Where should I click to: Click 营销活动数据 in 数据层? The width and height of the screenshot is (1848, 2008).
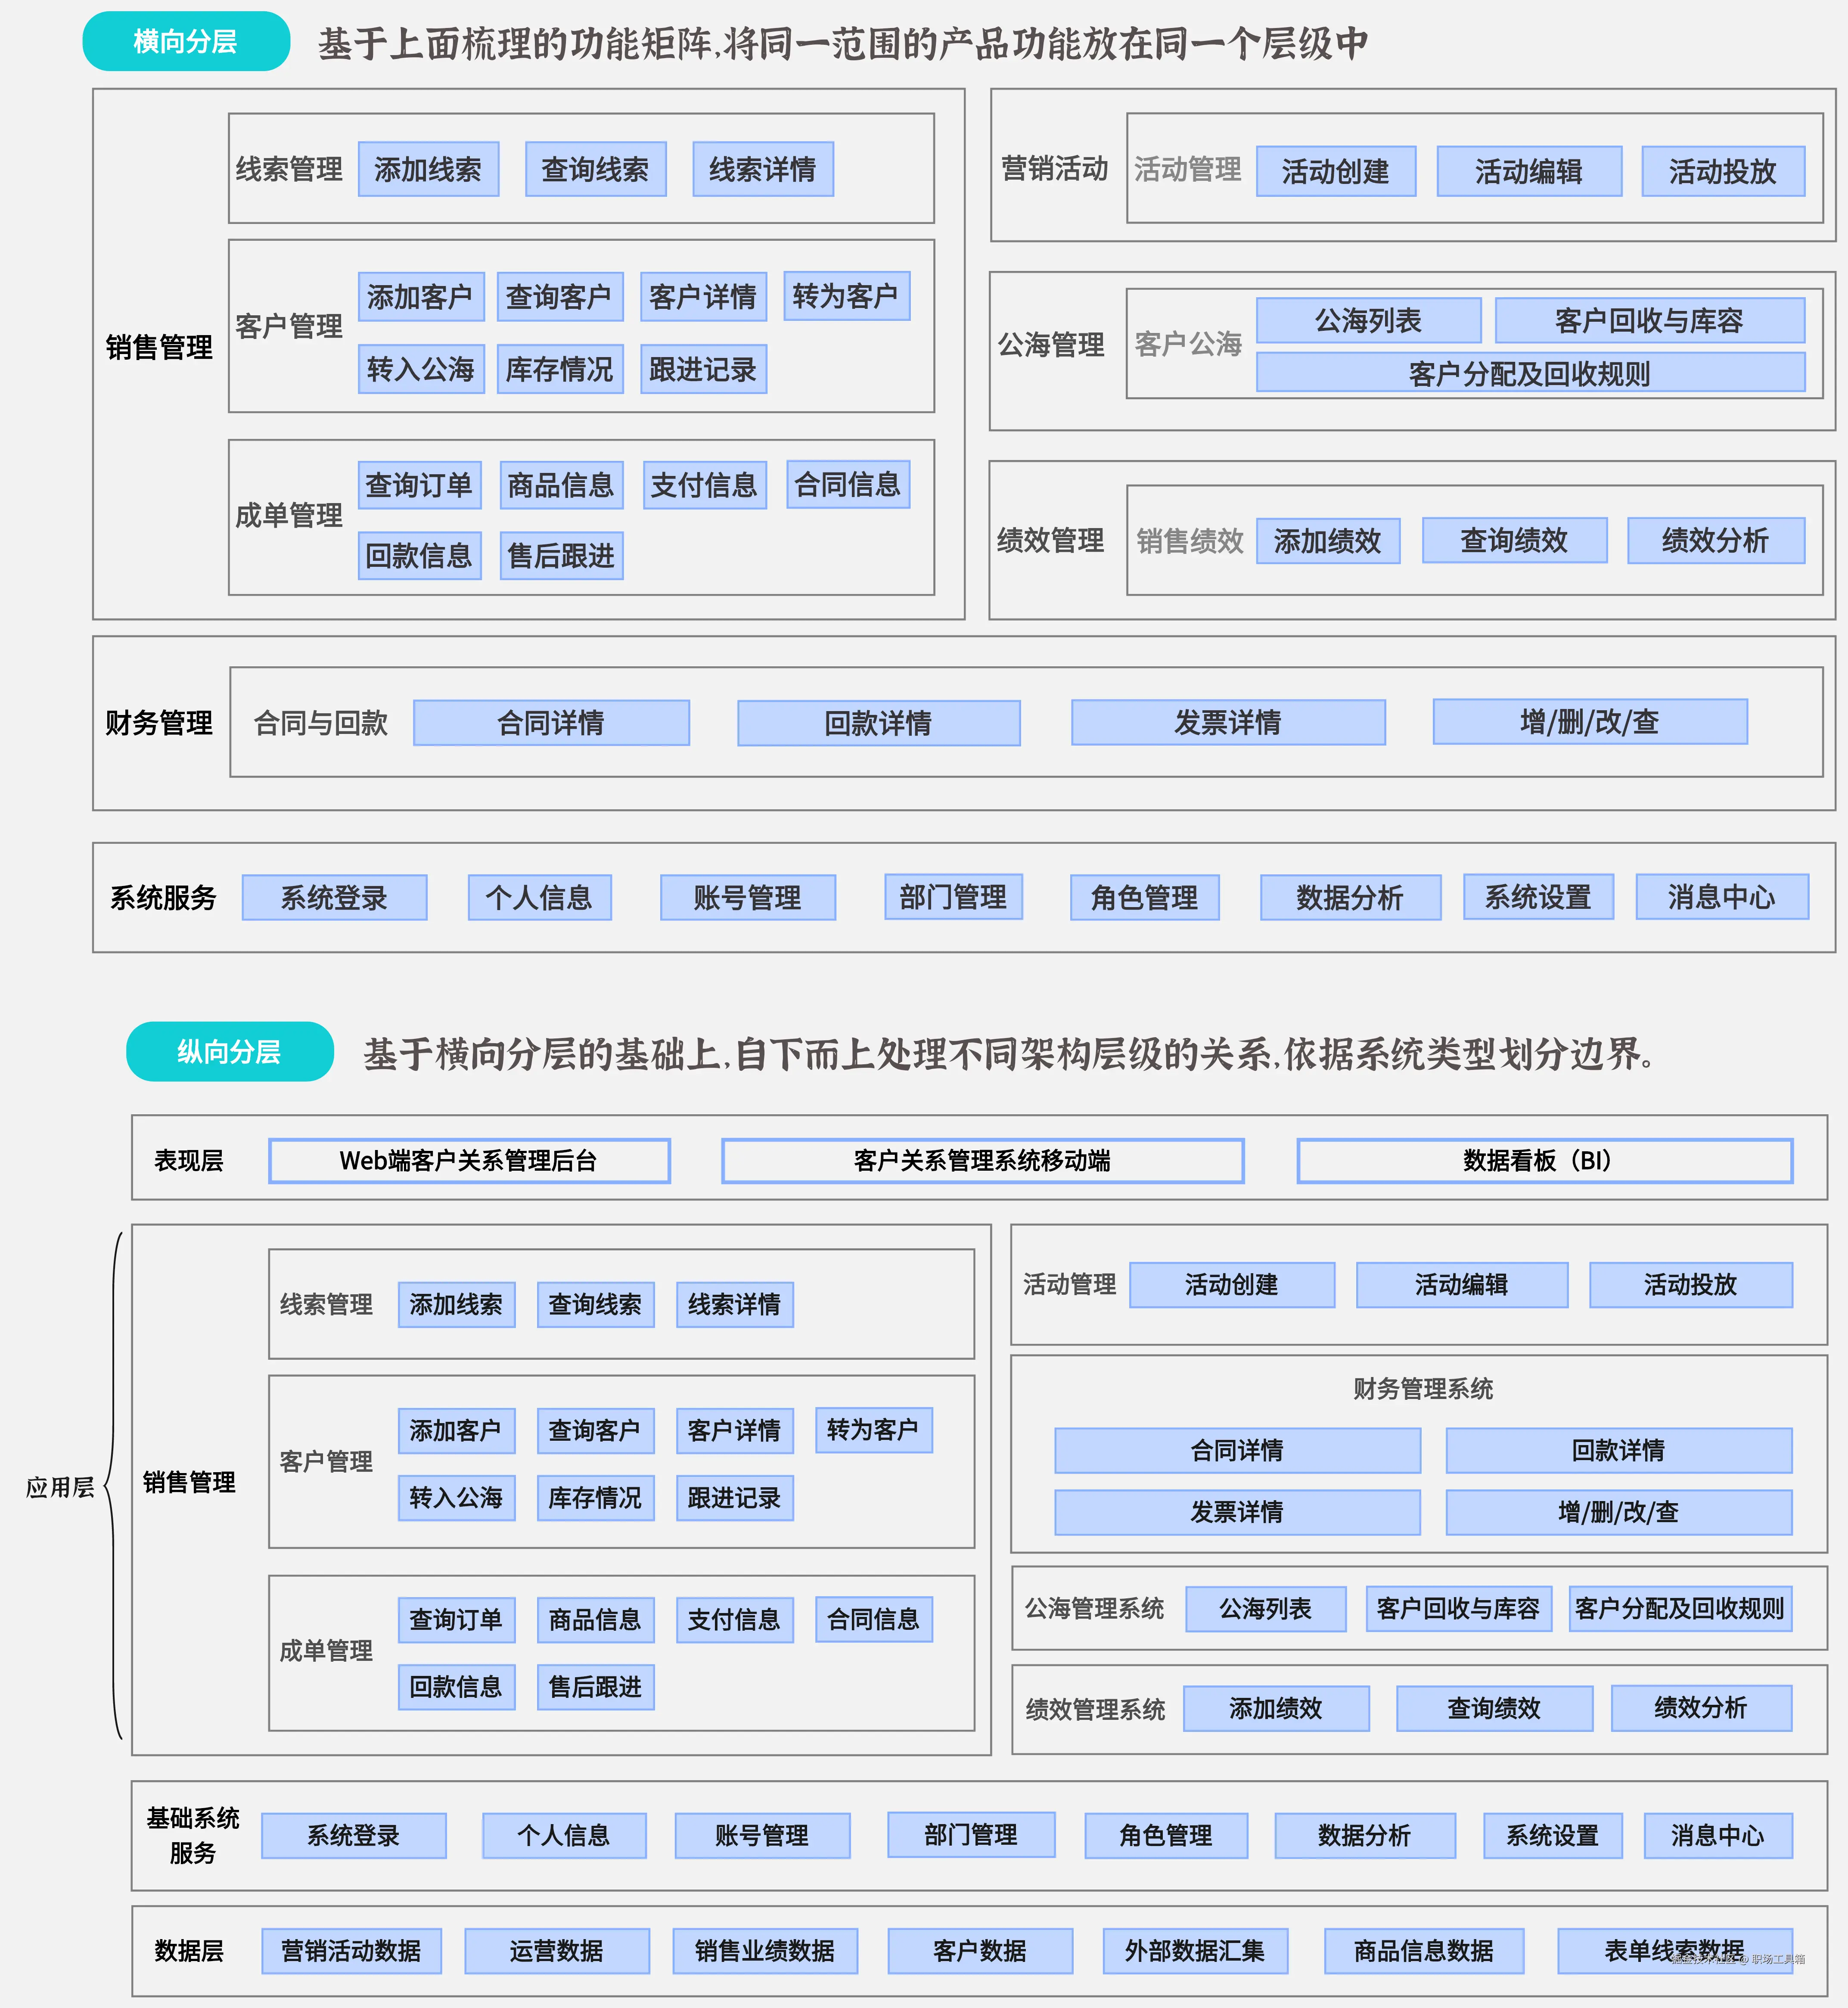click(x=351, y=1950)
